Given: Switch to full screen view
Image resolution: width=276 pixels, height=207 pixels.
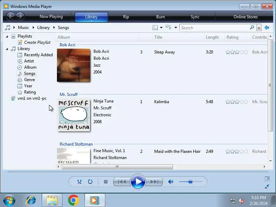Looking at the screenshot, I should click(267, 179).
